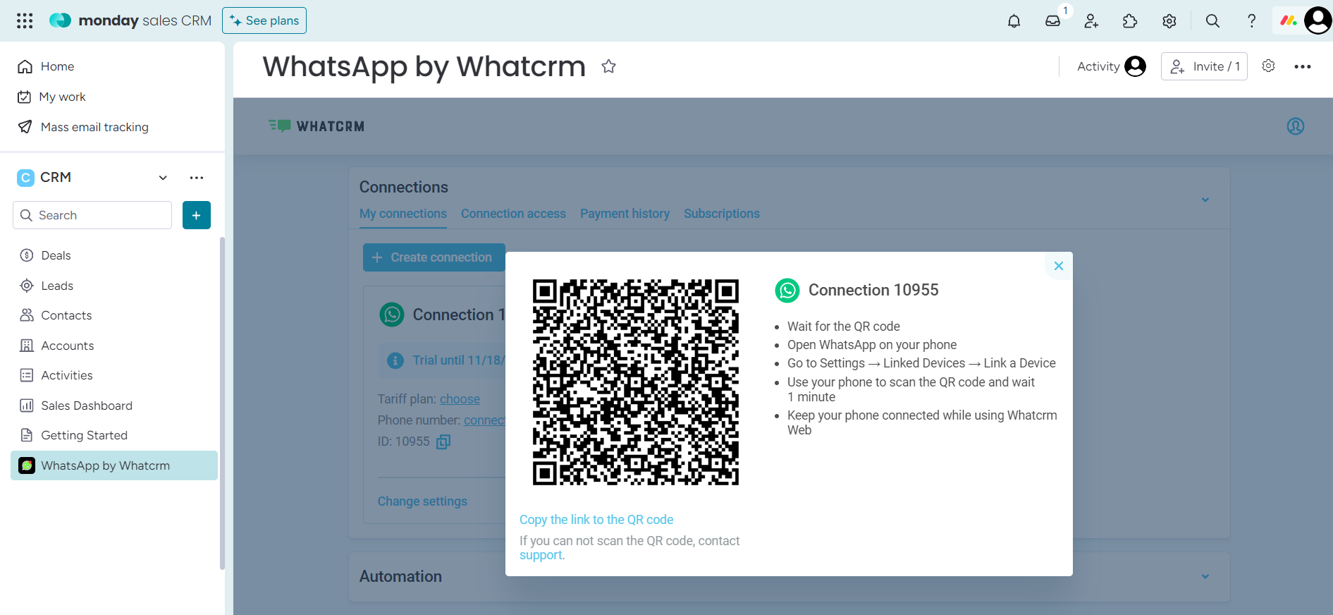1333x615 pixels.
Task: Open the apps marketplace puzzle icon
Action: coord(1130,21)
